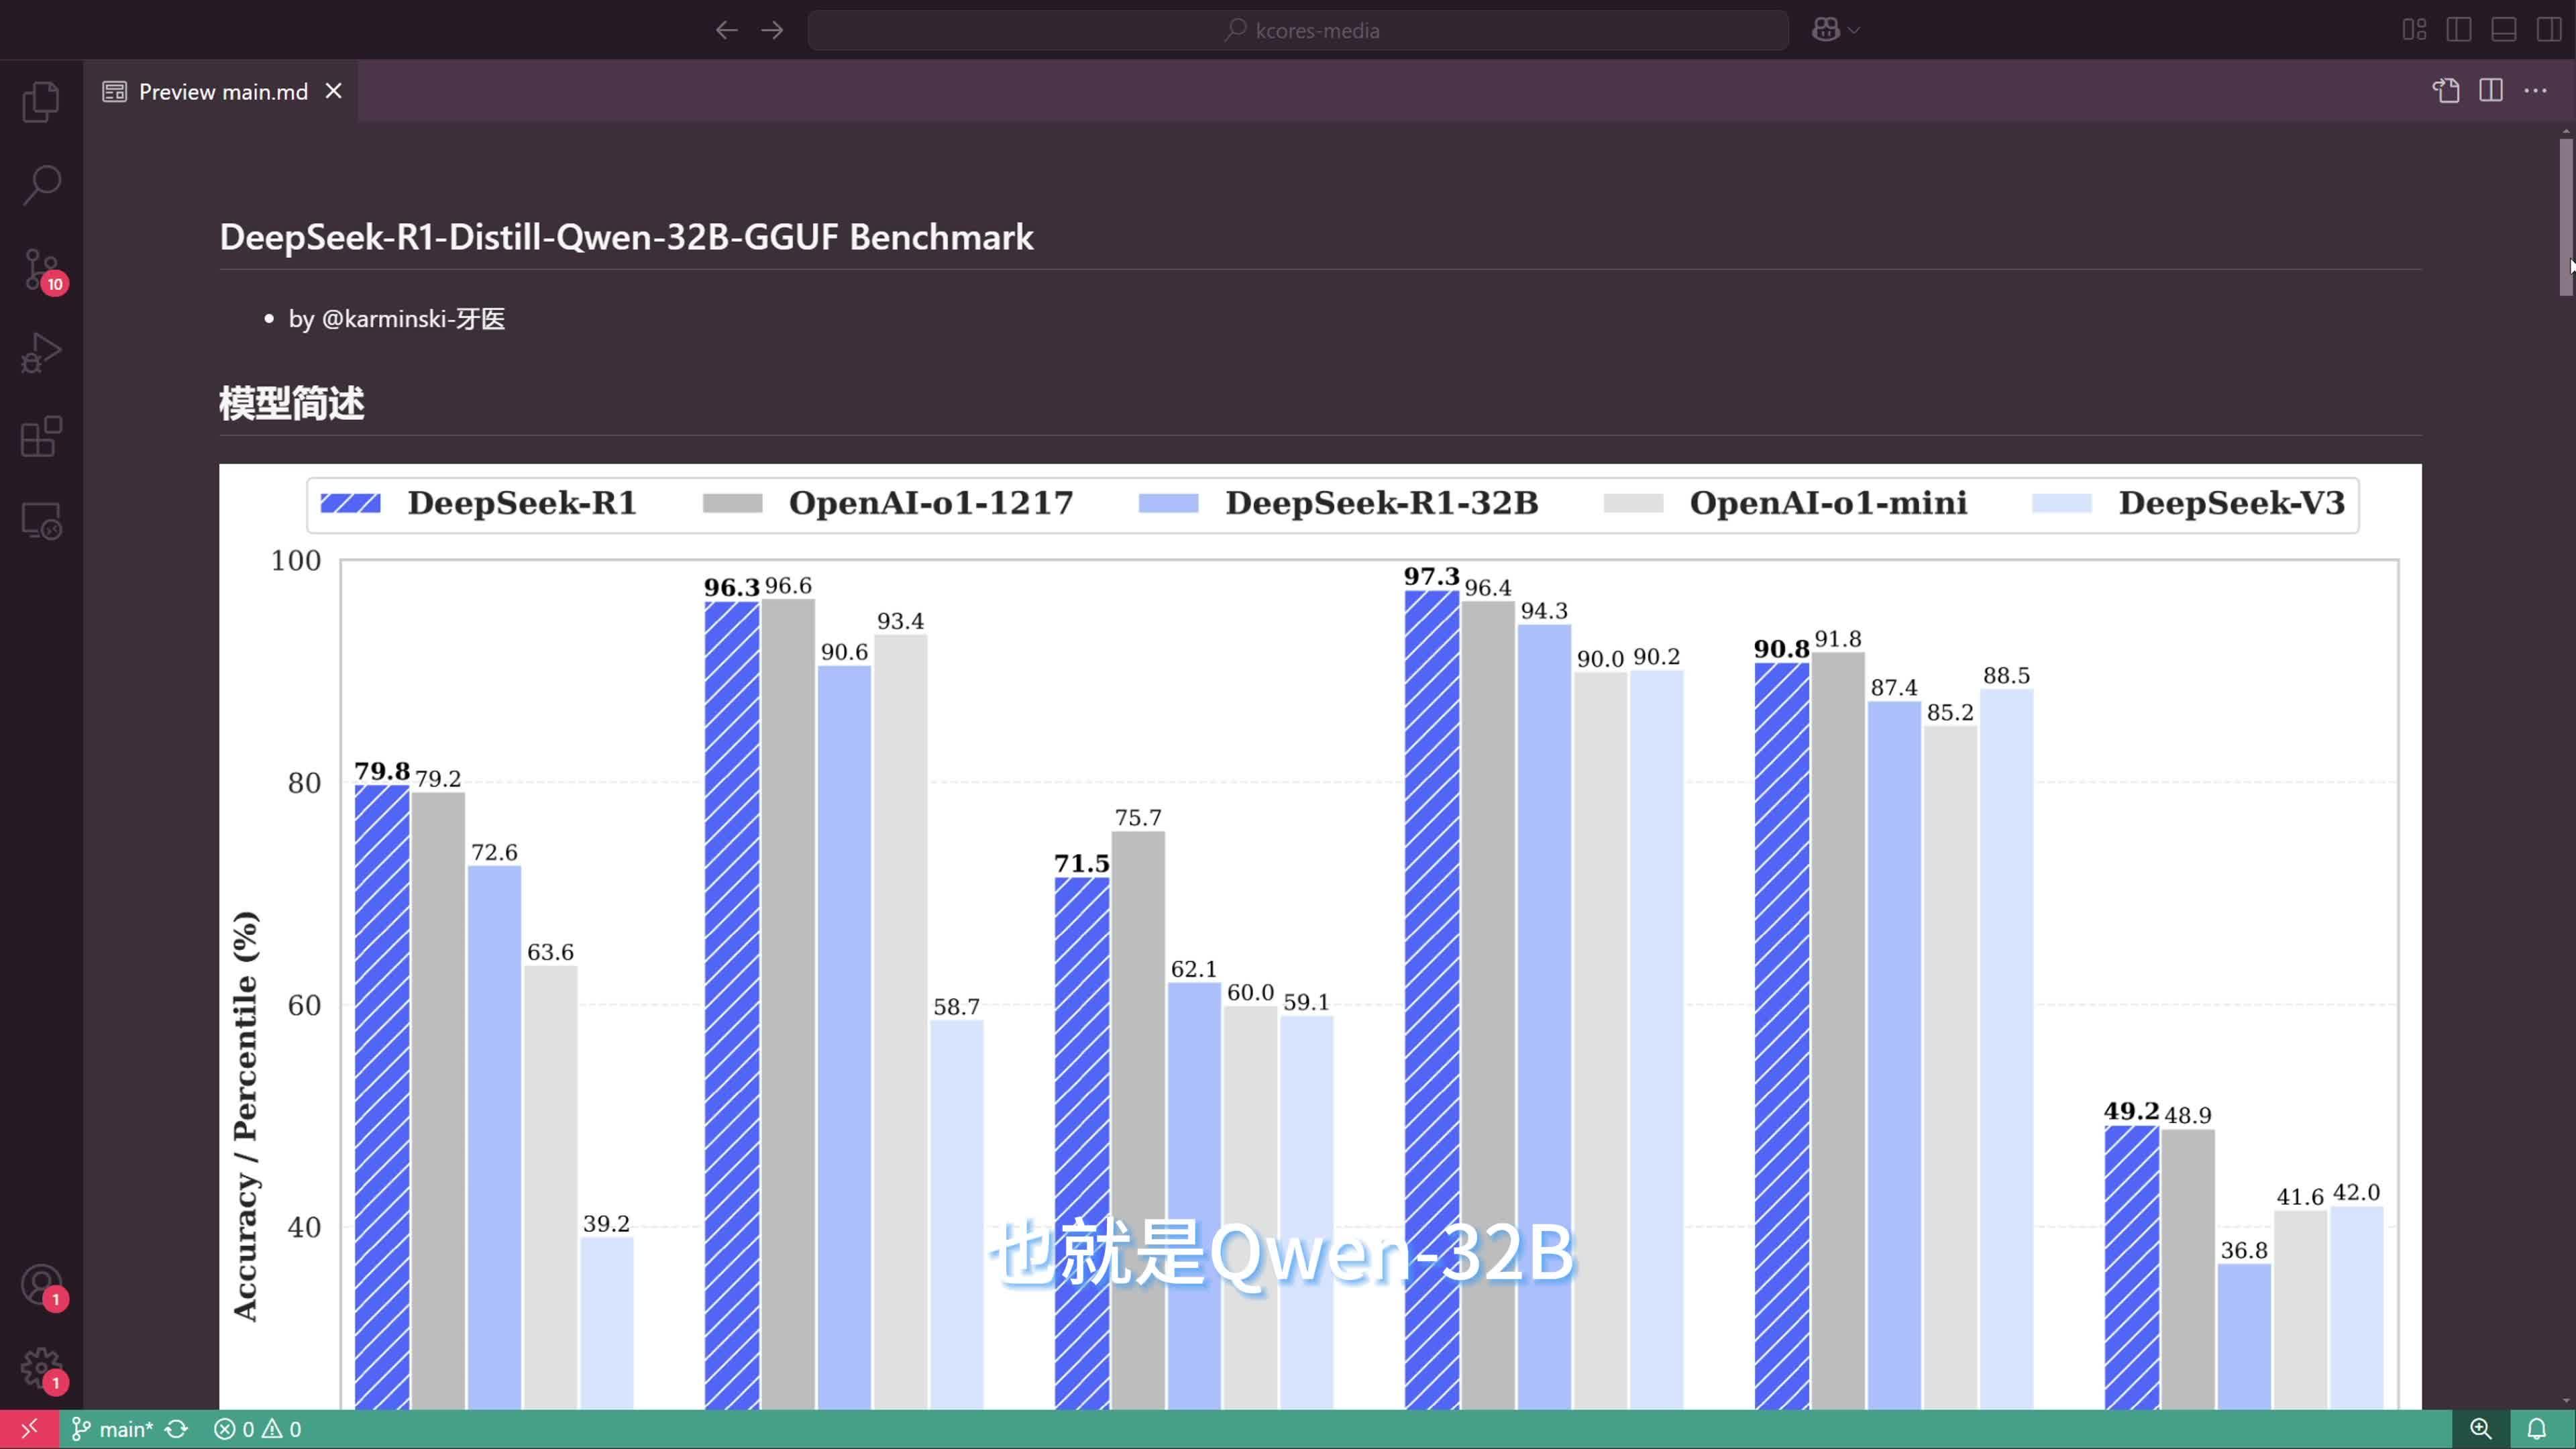Toggle the bottom panel
The image size is (2576, 1449).
point(2504,30)
